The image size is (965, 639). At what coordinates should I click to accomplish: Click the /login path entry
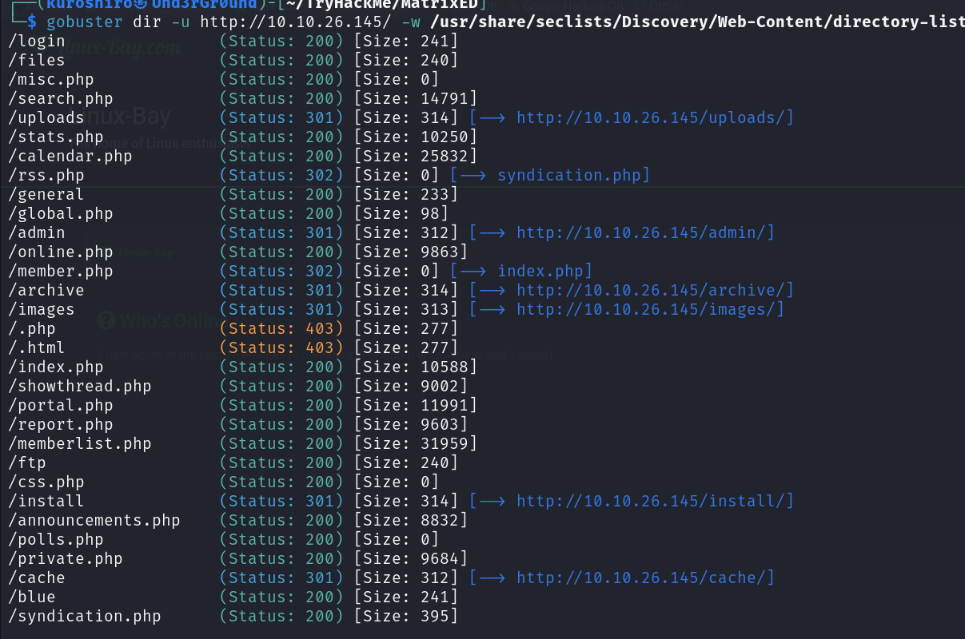coord(37,41)
